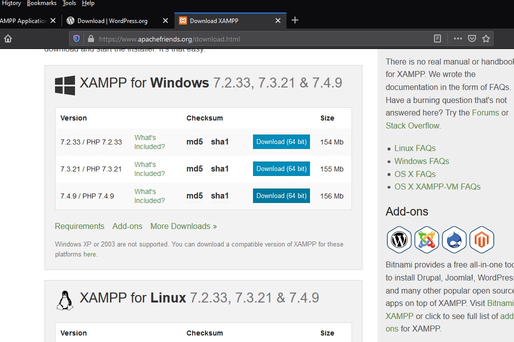Download XAMPP 7.4.9 64 bit
The image size is (514, 342).
281,196
